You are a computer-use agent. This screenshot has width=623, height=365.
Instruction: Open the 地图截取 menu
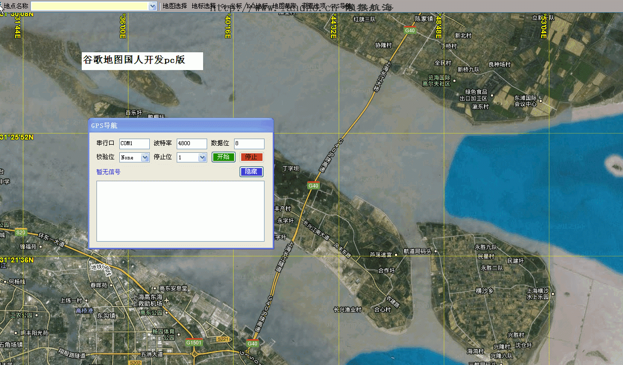coord(285,6)
